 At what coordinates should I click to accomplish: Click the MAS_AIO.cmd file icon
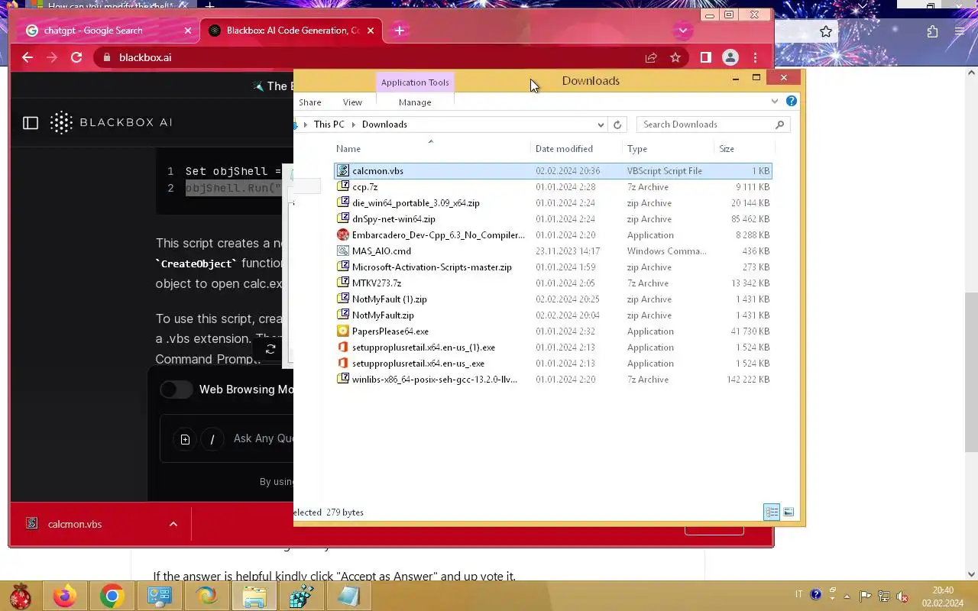coord(343,251)
